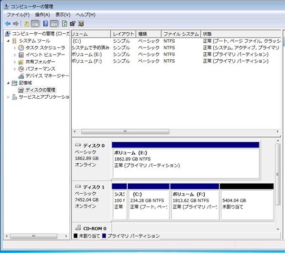Click the title bar コンピューターの管理 icon
This screenshot has width=285, height=253.
pyautogui.click(x=6, y=7)
